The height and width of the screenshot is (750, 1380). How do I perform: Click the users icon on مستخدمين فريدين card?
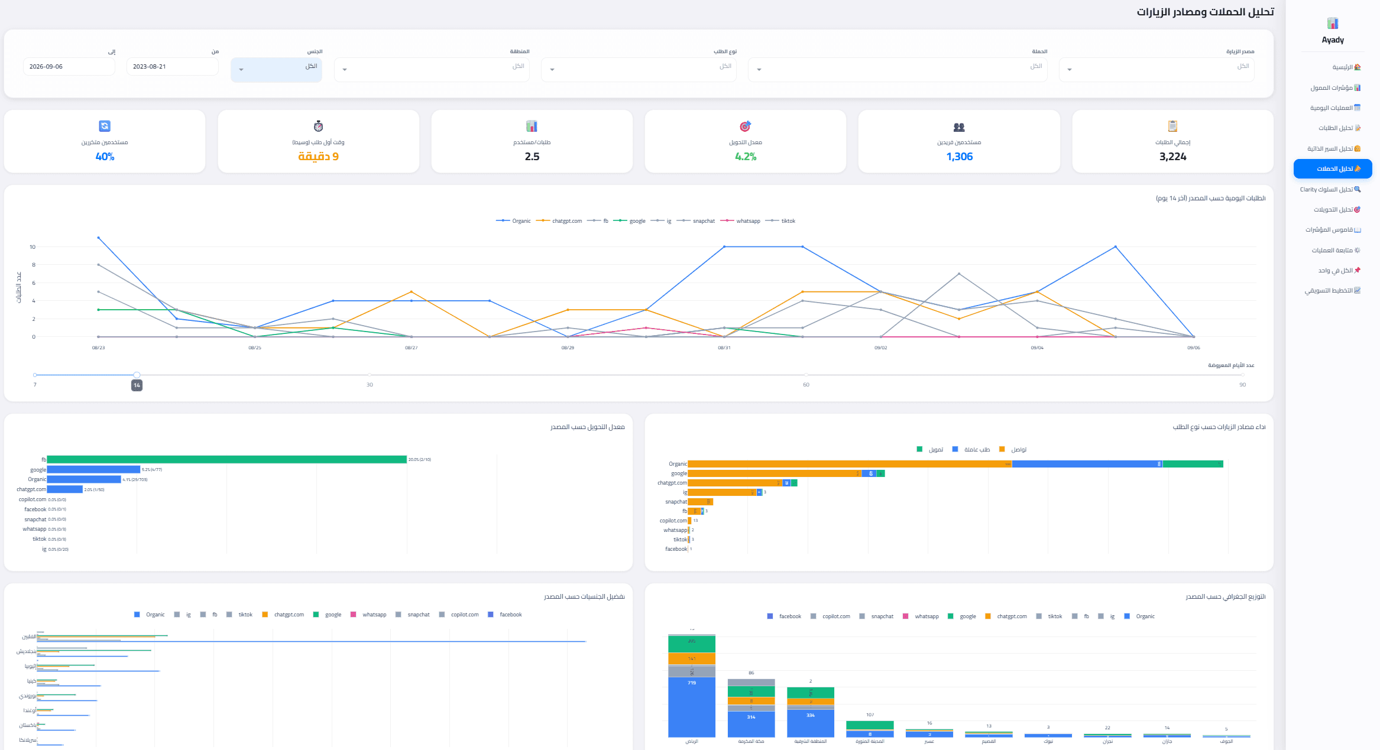[x=959, y=126]
